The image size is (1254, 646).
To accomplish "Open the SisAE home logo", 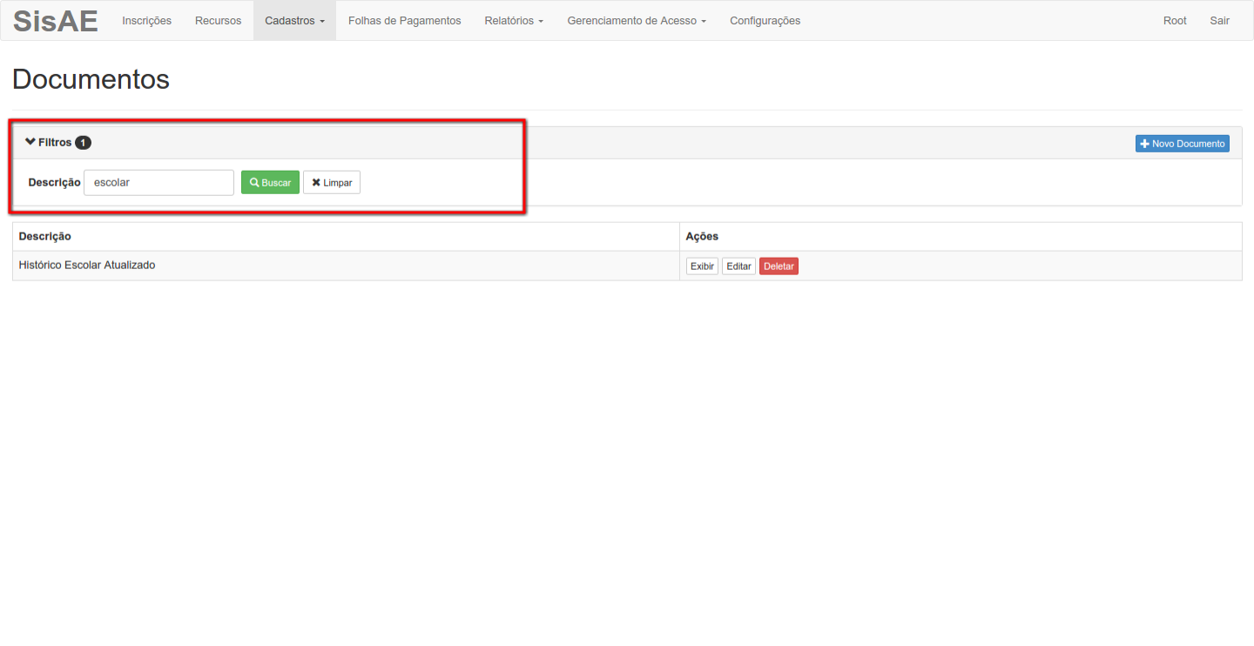I will point(56,20).
